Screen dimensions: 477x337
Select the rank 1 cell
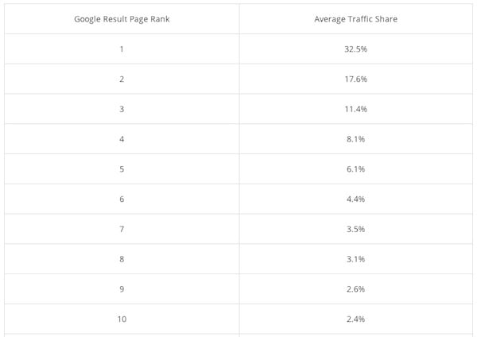[x=122, y=49]
